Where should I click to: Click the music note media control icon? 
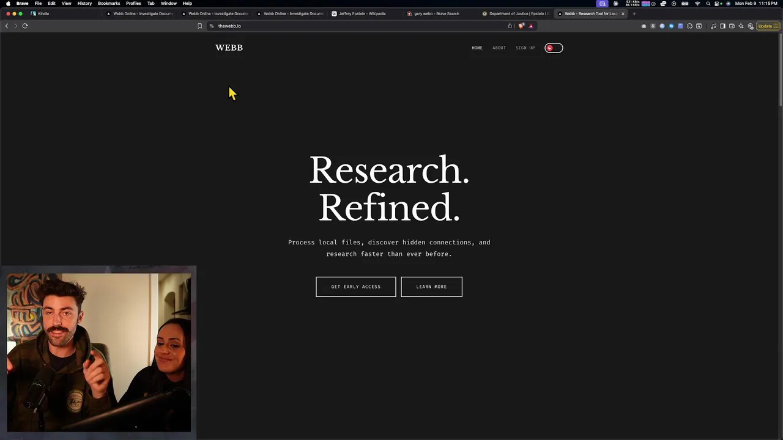click(713, 26)
